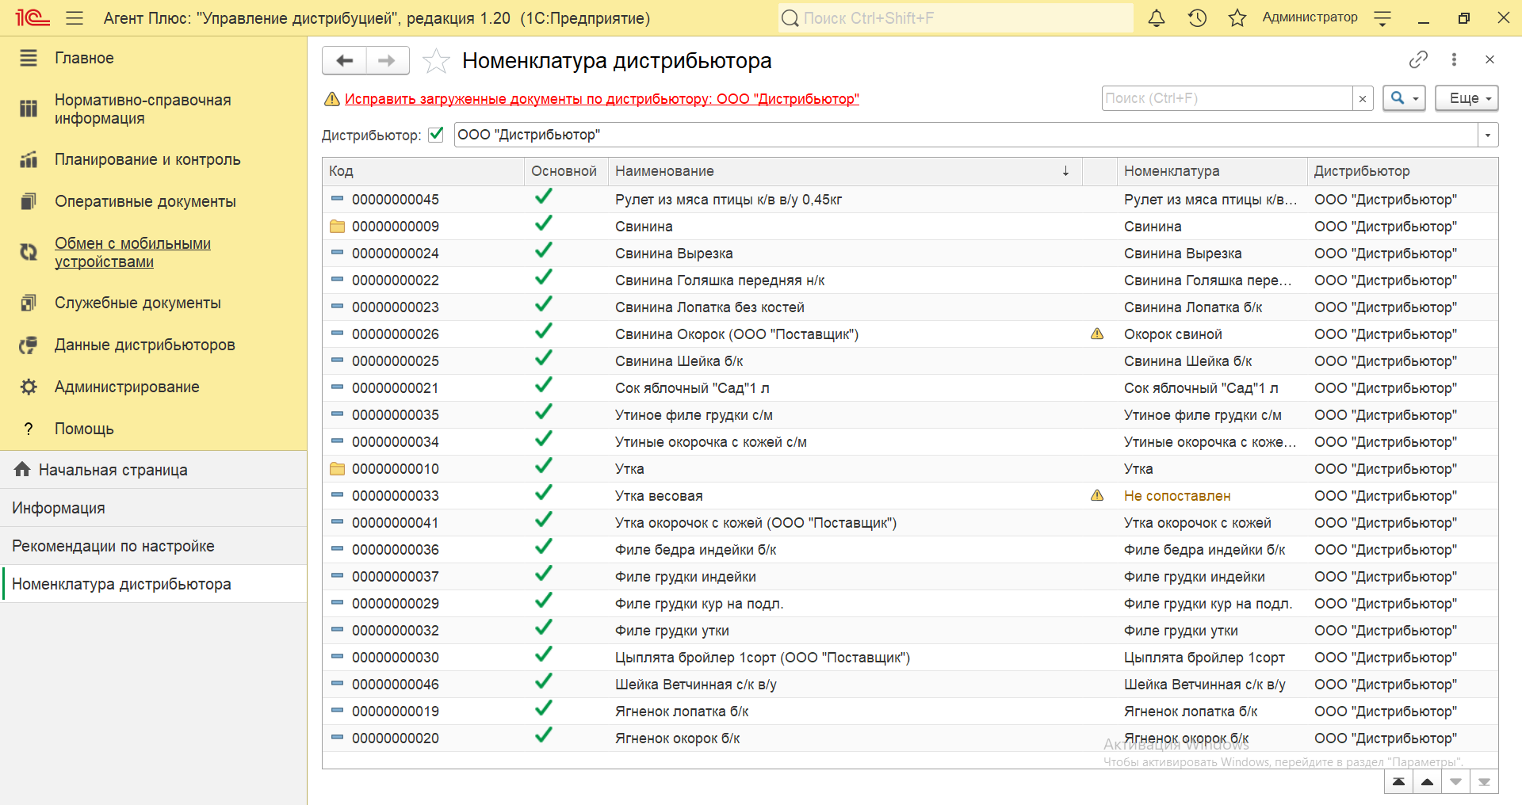Screen dimensions: 1522x805
Task: Click folder icon of Свинина row
Action: [x=337, y=227]
